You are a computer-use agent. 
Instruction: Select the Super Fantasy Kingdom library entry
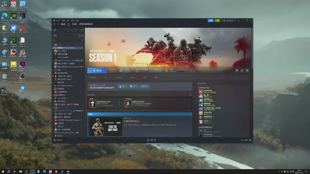(68, 67)
